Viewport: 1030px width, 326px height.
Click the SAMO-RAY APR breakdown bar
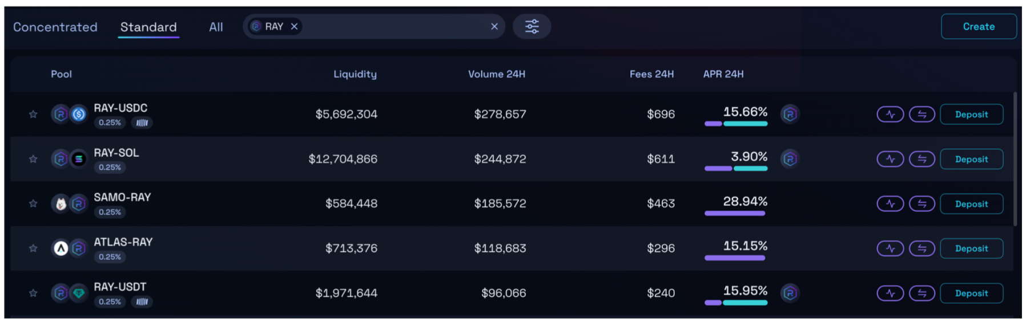click(734, 213)
